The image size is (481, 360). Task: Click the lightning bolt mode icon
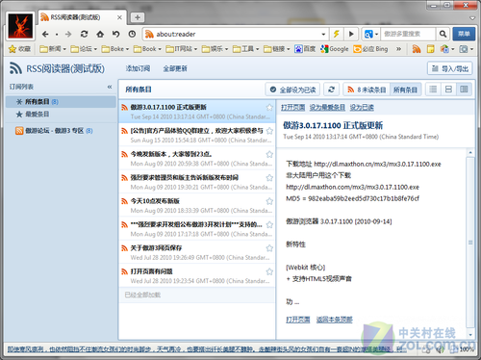tap(337, 34)
